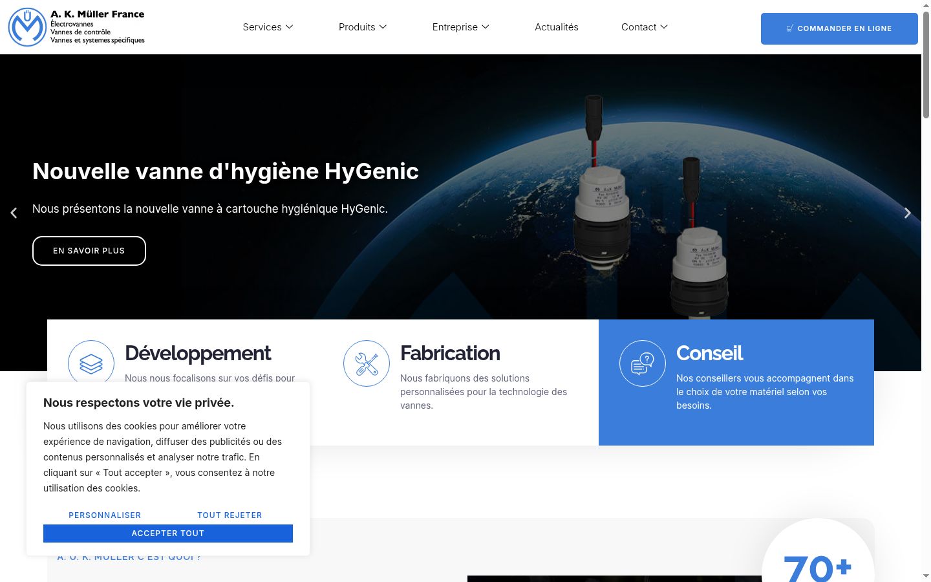Click the Nouvelle vanne d'hygiène HyGenic headline
The height and width of the screenshot is (582, 931).
[x=226, y=171]
